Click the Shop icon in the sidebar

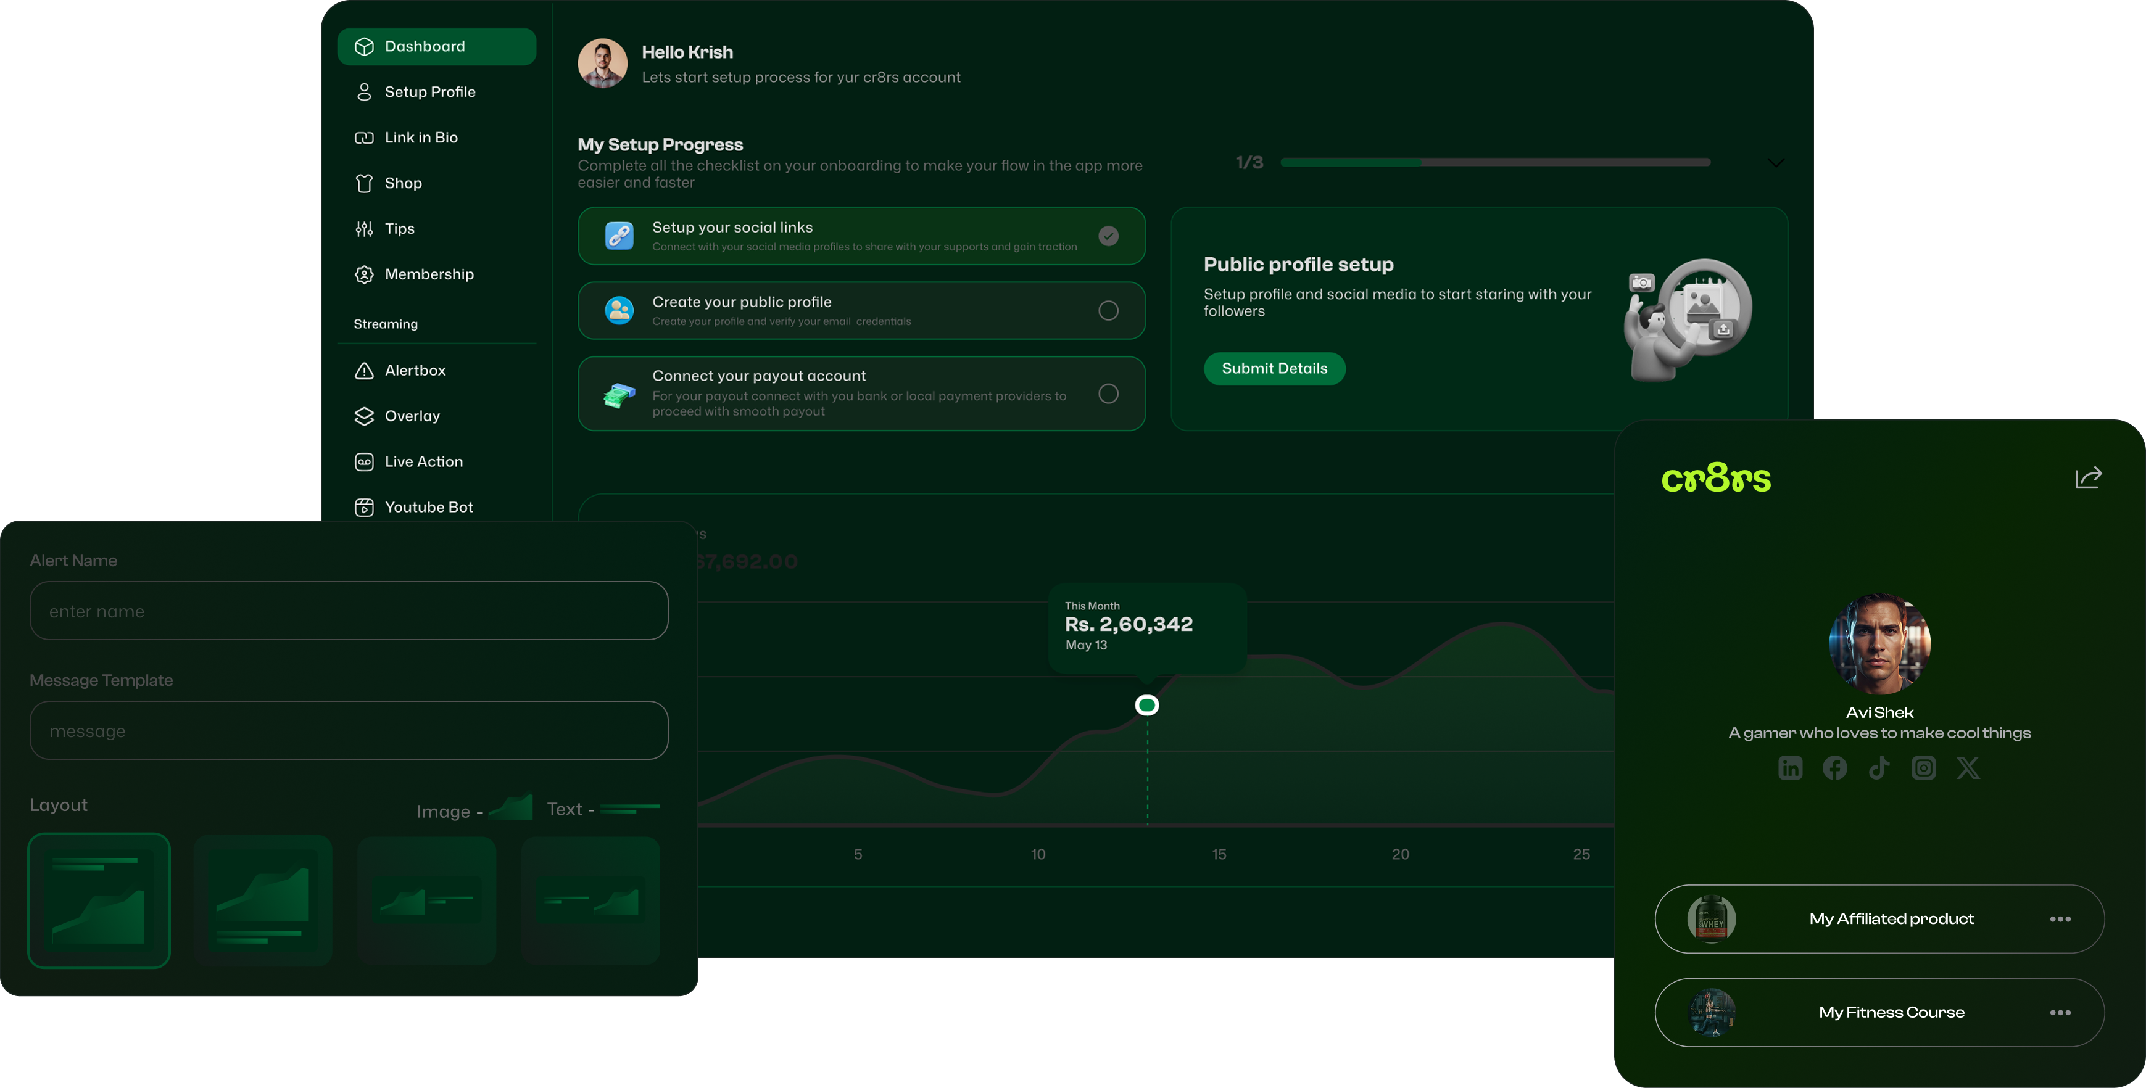pyautogui.click(x=364, y=183)
